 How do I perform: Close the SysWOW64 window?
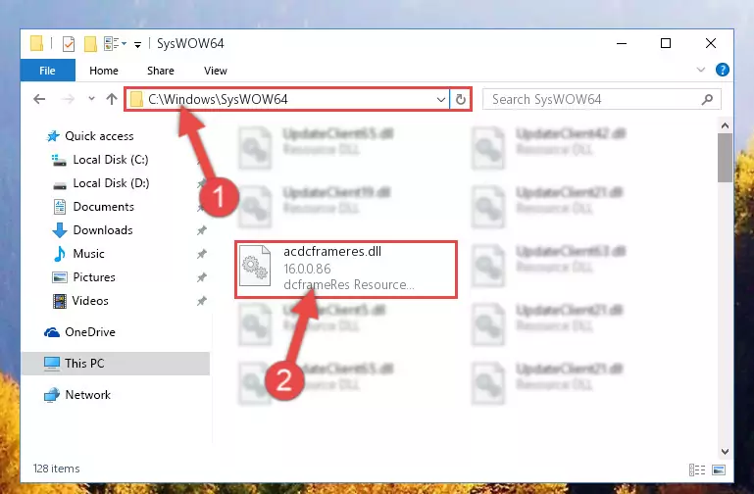[710, 43]
